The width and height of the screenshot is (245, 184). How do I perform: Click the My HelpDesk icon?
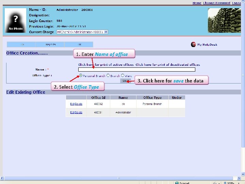pyautogui.click(x=193, y=45)
